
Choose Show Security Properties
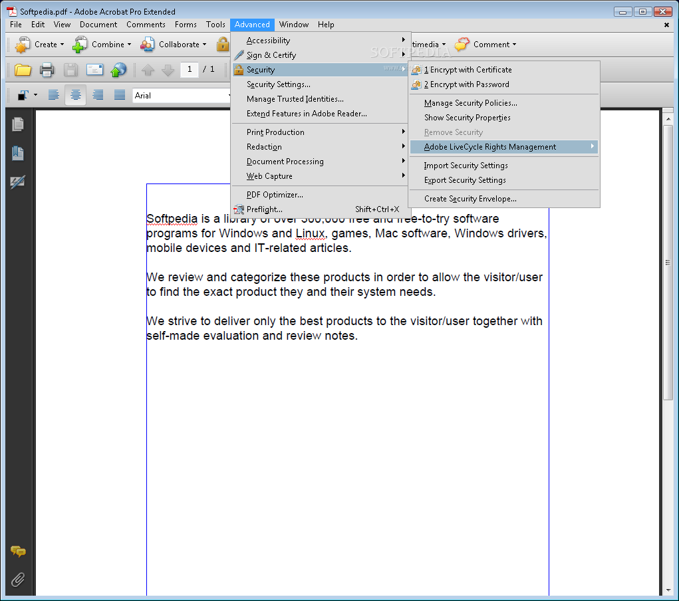pyautogui.click(x=504, y=118)
